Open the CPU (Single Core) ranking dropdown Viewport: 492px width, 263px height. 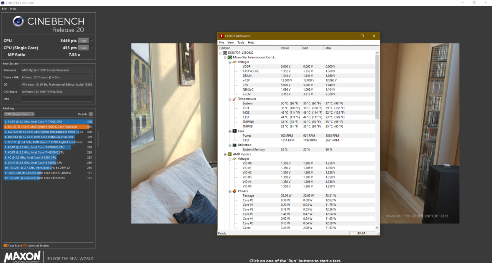coord(19,114)
